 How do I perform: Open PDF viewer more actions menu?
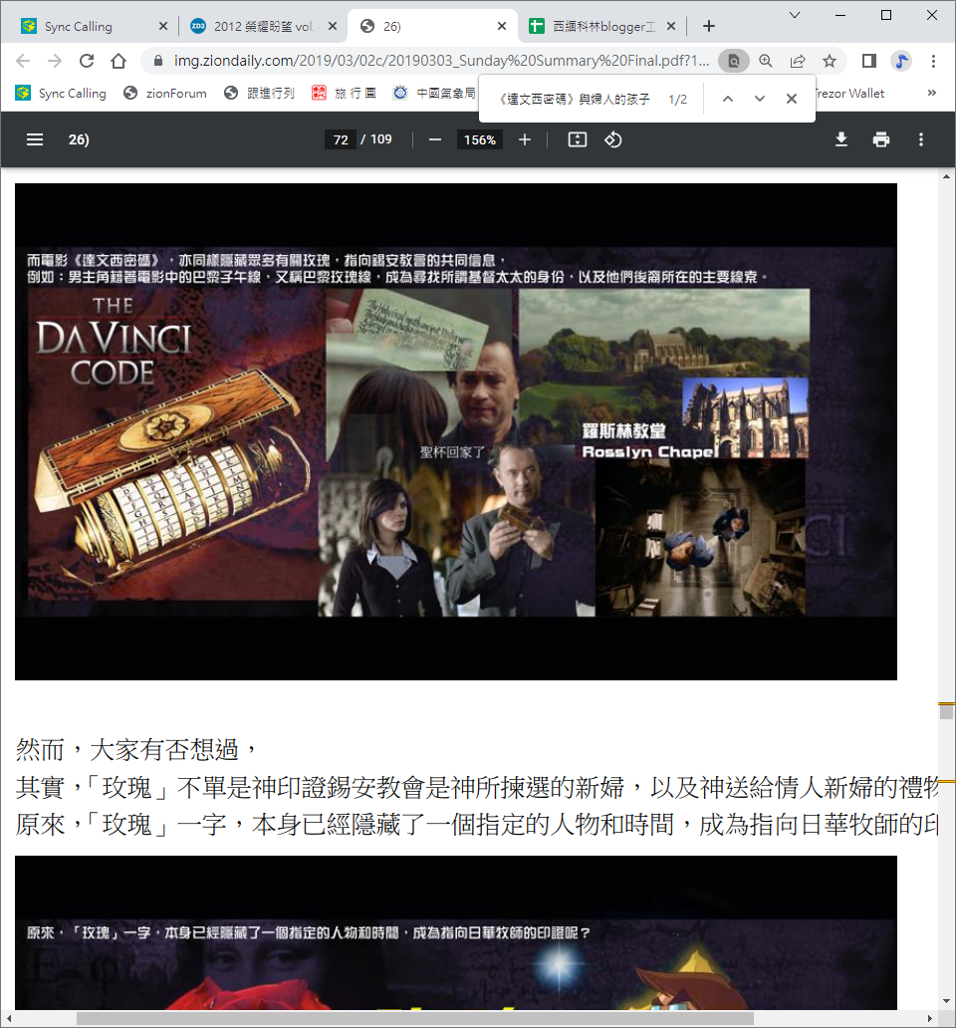click(920, 139)
